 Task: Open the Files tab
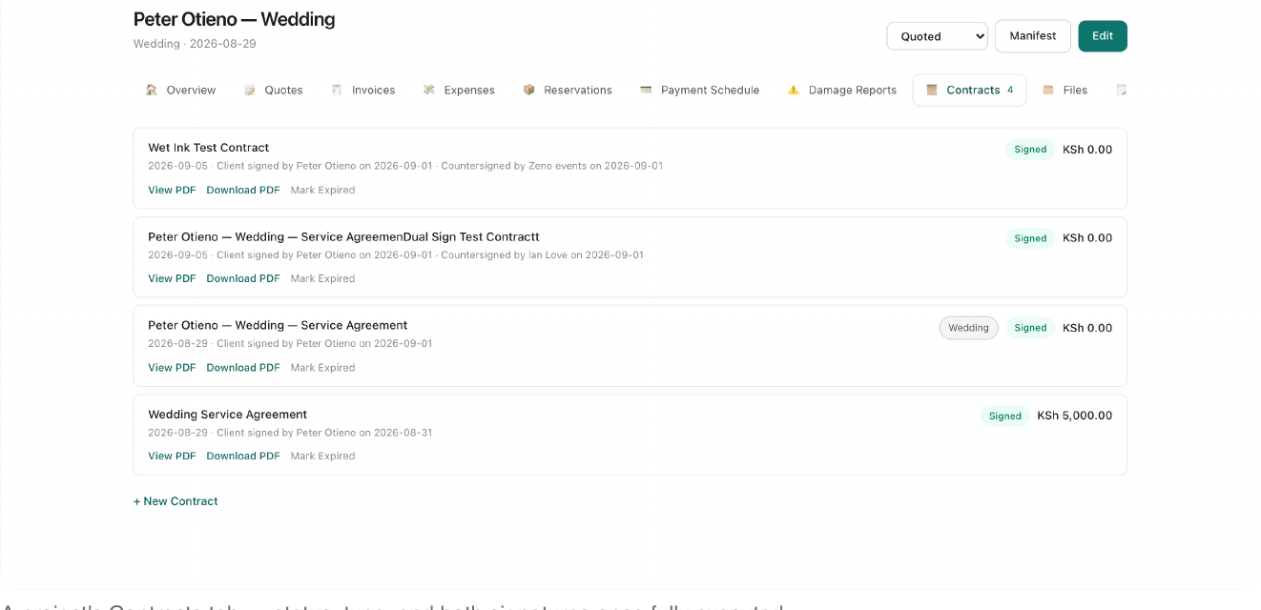coord(1065,90)
